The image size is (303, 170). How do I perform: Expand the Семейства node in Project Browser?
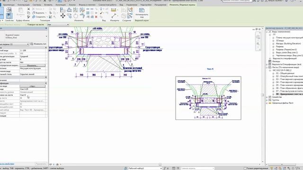pos(267,97)
